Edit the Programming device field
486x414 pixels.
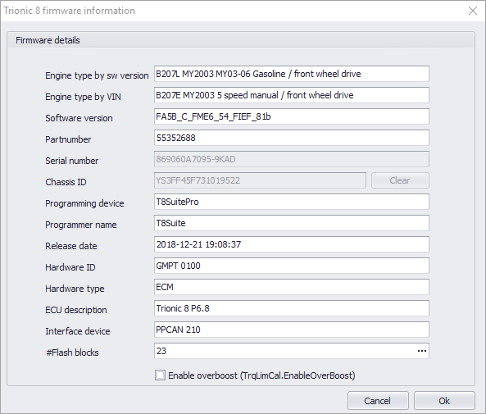(292, 202)
